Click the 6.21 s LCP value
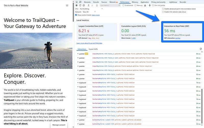 tap(84, 31)
